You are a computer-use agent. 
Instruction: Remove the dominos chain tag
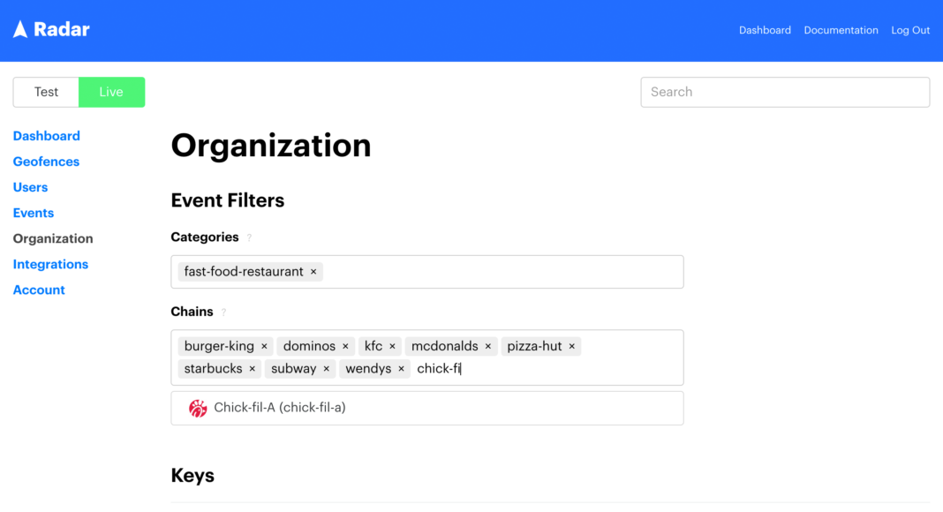coord(345,347)
